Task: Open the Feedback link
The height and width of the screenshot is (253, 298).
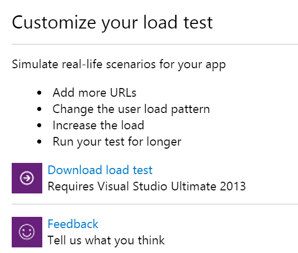Action: click(x=73, y=224)
